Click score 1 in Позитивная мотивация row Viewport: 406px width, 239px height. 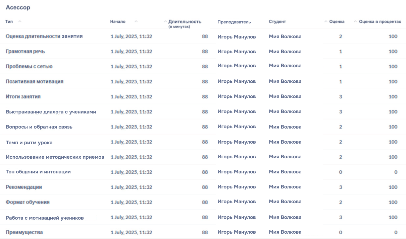click(x=341, y=82)
